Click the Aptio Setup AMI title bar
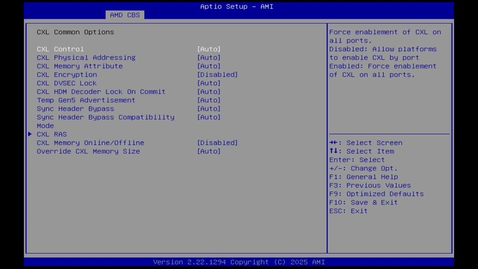Viewport: 478px width, 269px height. (x=236, y=6)
